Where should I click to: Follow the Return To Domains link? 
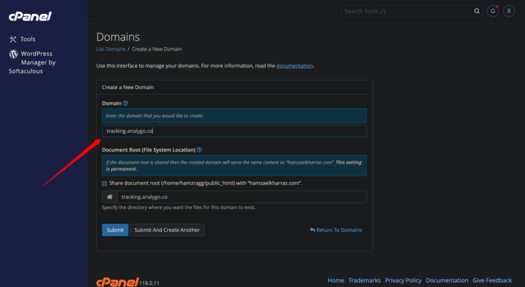(336, 230)
